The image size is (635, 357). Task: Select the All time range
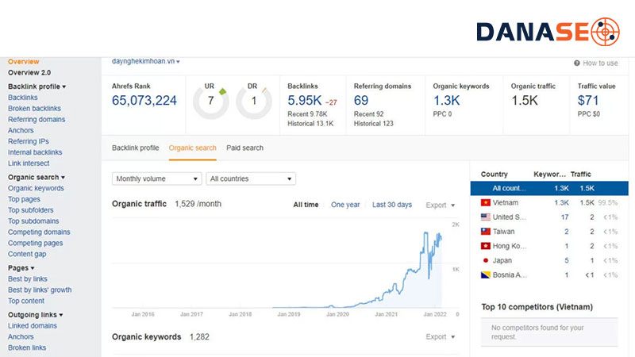coord(306,205)
